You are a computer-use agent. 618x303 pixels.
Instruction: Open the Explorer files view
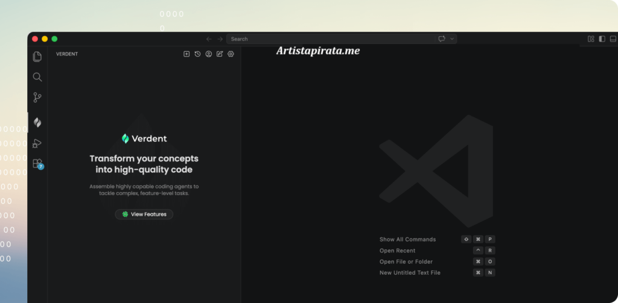coord(37,57)
